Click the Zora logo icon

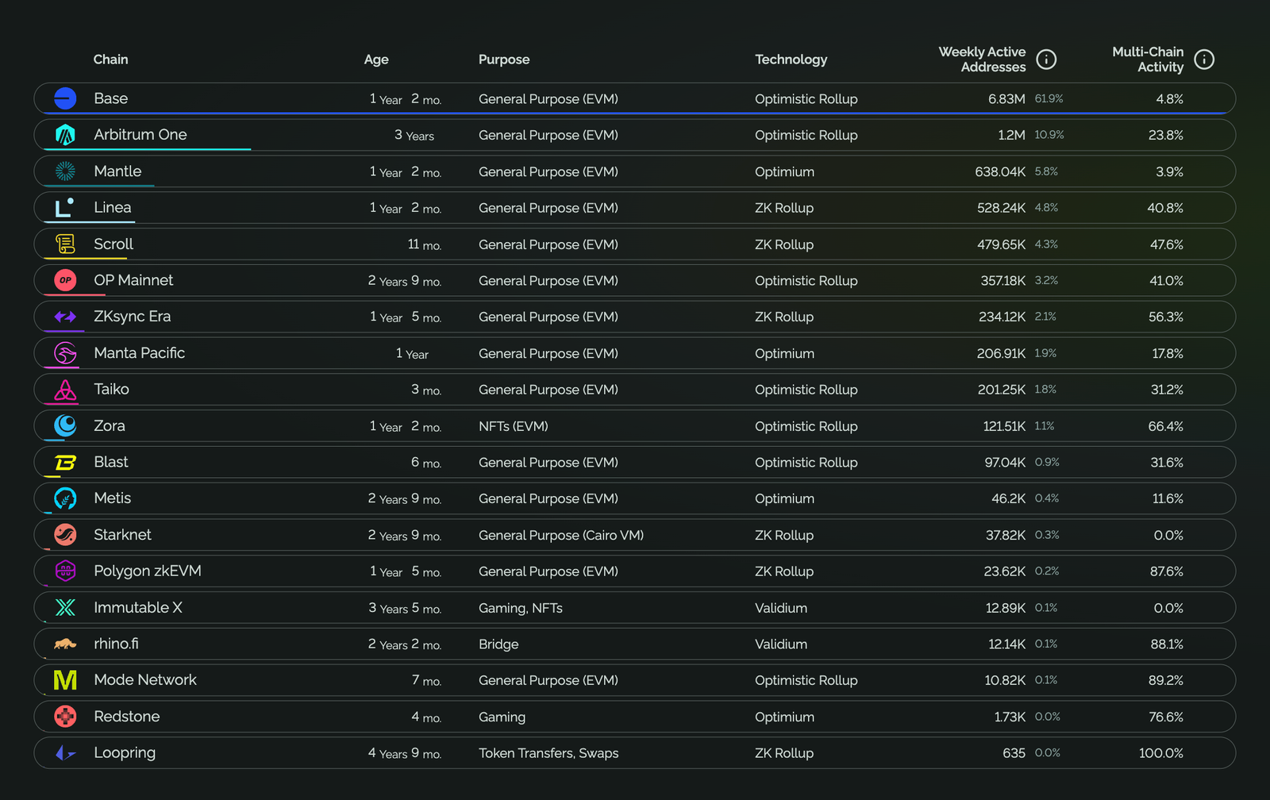(65, 425)
